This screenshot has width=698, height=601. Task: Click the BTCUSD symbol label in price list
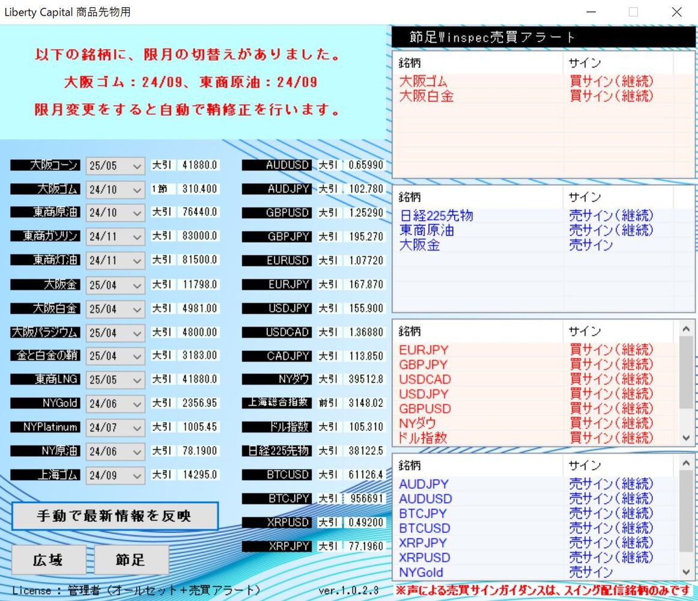[x=277, y=475]
